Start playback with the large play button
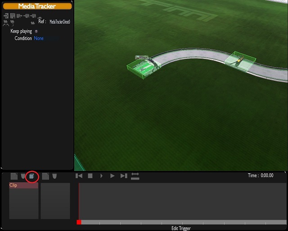This screenshot has width=288, height=231. [112, 176]
